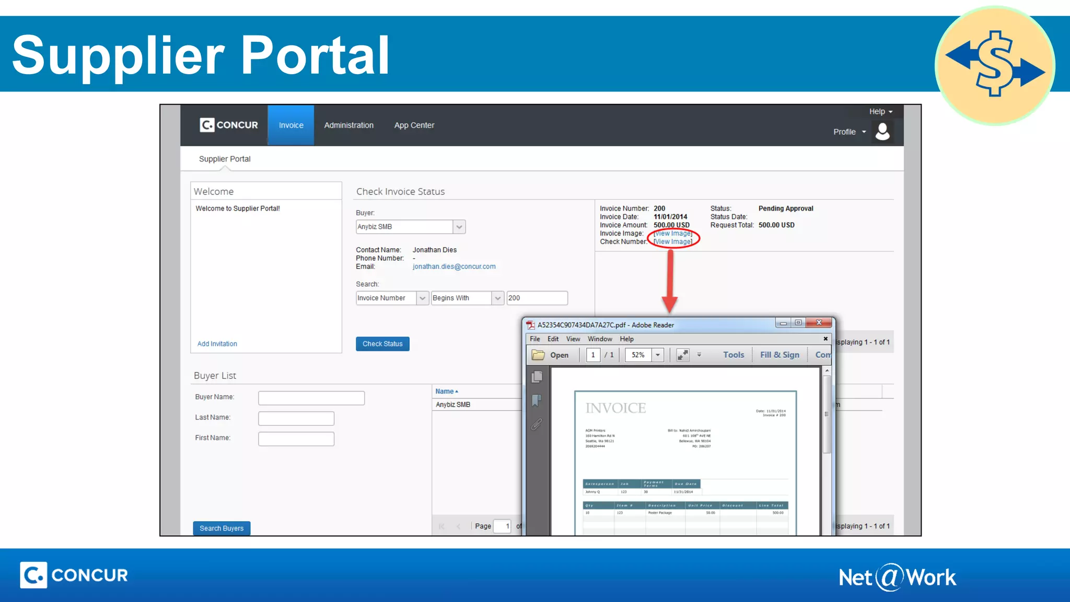This screenshot has width=1070, height=602.
Task: Click the first page arrow in the Buyer List pager
Action: tap(441, 526)
